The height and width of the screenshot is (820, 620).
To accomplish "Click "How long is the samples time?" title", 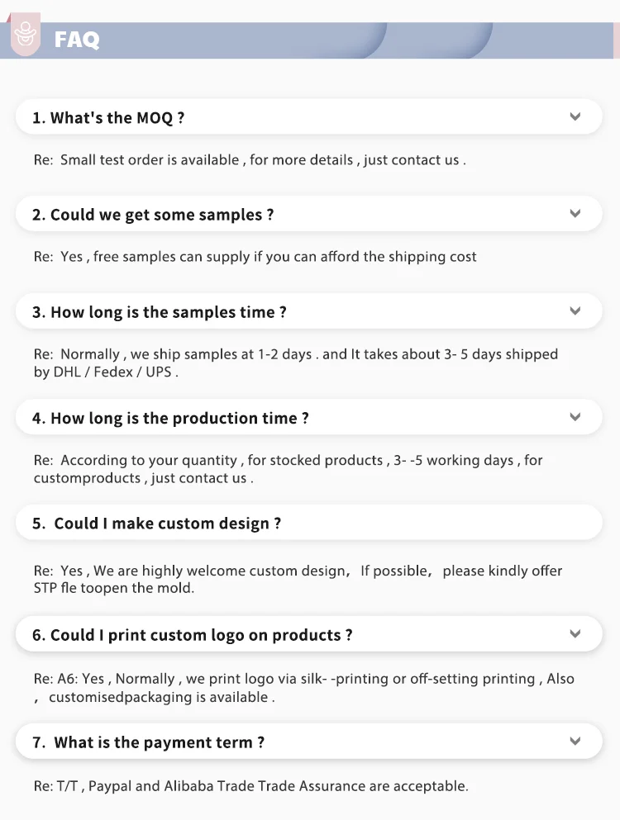I will tap(160, 312).
